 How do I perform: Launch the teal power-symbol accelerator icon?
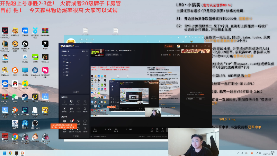click(x=25, y=110)
